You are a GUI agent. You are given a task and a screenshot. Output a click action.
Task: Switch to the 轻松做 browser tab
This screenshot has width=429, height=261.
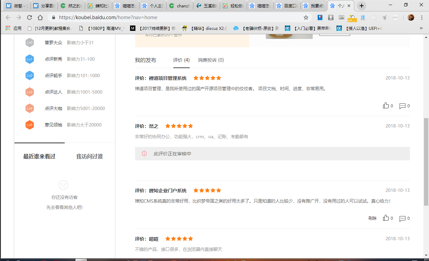point(234,6)
